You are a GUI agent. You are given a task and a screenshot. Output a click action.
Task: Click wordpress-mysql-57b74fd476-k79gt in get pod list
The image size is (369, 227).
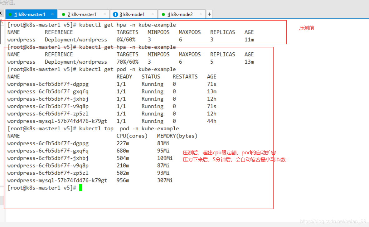(x=57, y=121)
